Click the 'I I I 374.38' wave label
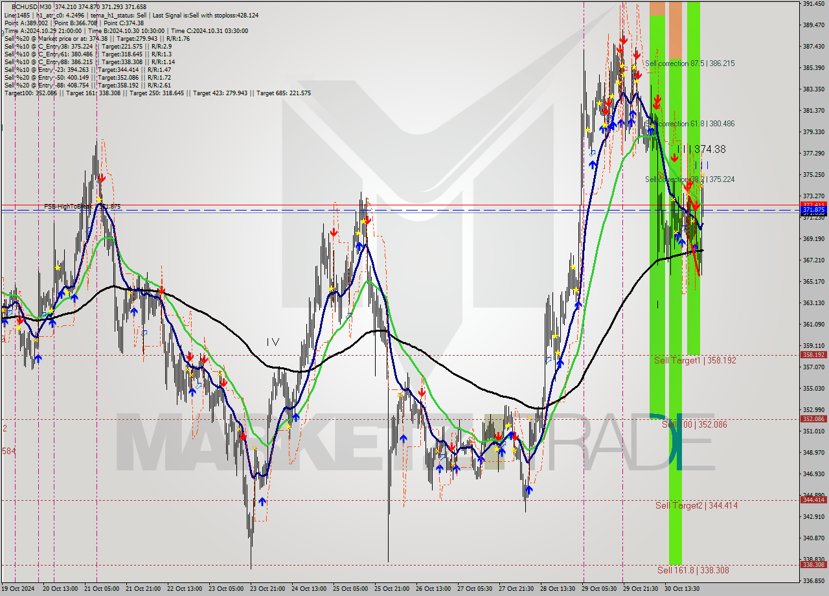This screenshot has height=596, width=829. [701, 150]
